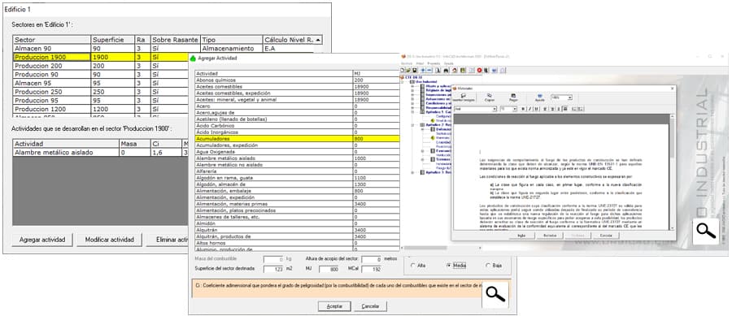Select the Alimentación, embalaje activity row
Viewport: 732px width, 316px height.
(x=298, y=191)
